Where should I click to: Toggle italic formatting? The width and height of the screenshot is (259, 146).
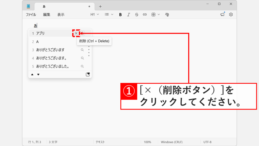pos(128,14)
